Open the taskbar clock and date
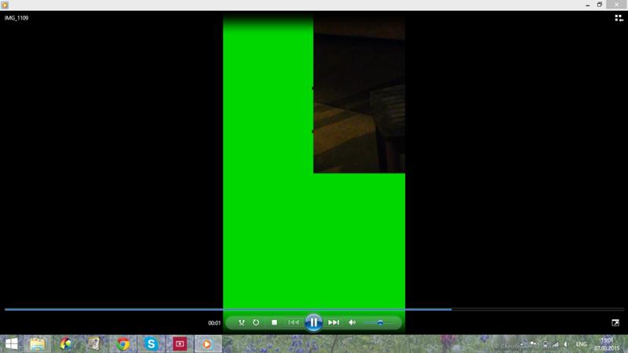628x353 pixels. point(607,344)
